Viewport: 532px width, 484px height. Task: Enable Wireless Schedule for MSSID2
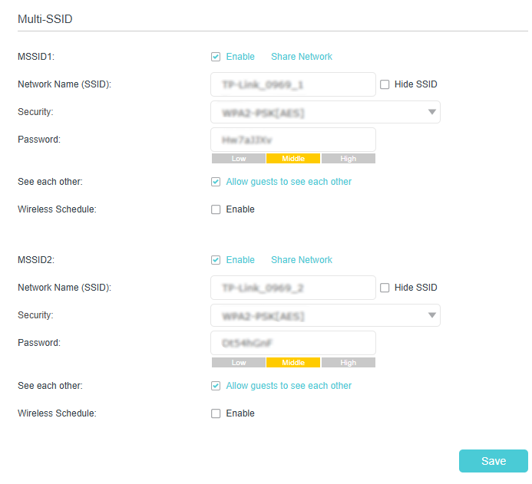[x=216, y=413]
